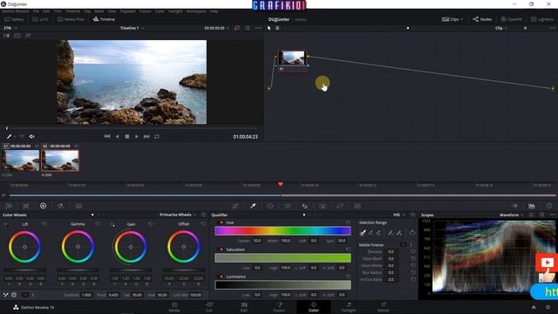Toggle loop playback
The width and height of the screenshot is (558, 314).
click(157, 136)
